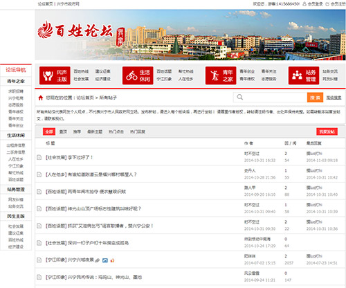The height and width of the screenshot is (288, 346).
Task: Click the paperclip attachment icon on the 兴宁兴城夜景 row
Action: coord(98,260)
